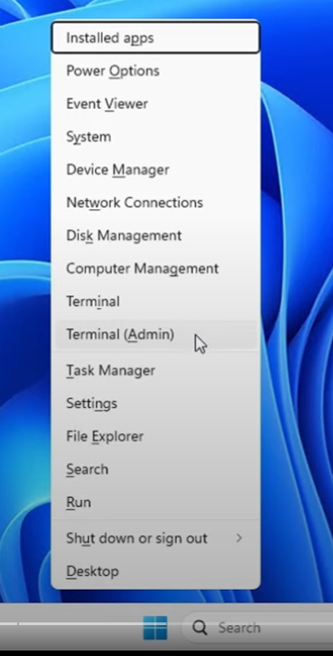The image size is (333, 656).
Task: Click the Windows Start logo
Action: point(155,628)
